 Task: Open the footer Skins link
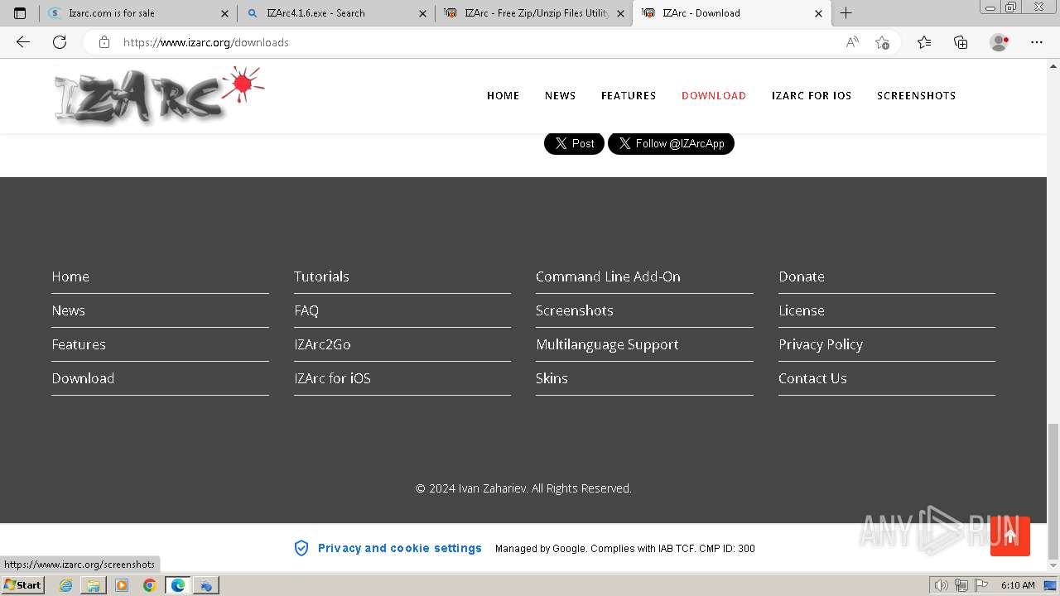(x=552, y=378)
